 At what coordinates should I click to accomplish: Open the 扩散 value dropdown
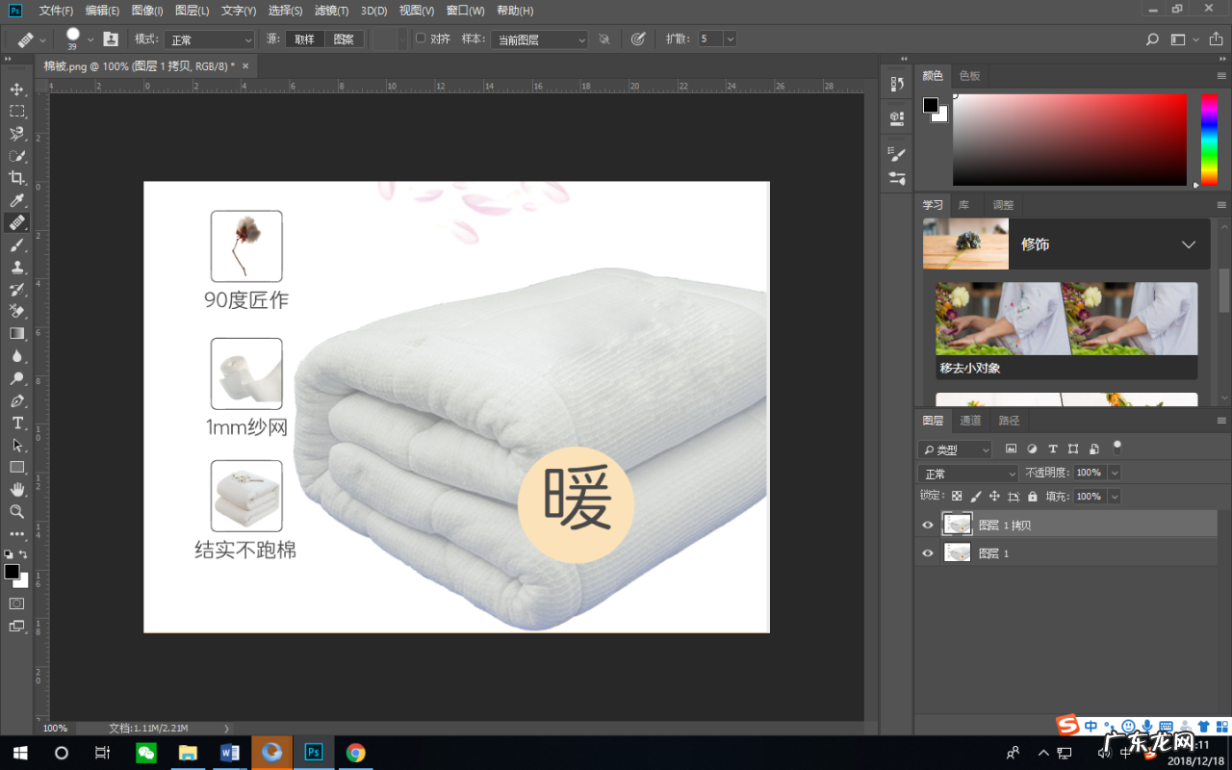(730, 38)
